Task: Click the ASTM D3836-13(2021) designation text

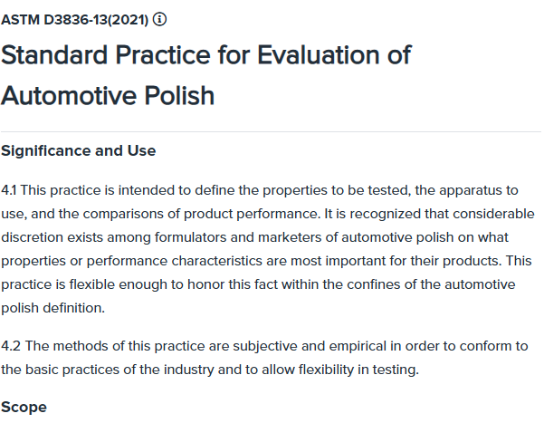Action: tap(74, 20)
